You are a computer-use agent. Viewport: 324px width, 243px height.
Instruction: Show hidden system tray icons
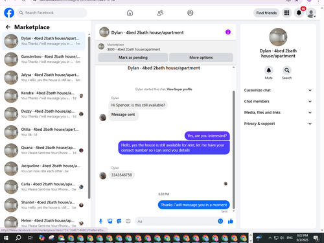(270, 238)
